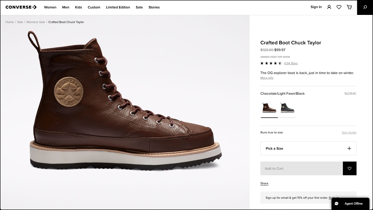Select the Chocolate brown color variant
This screenshot has width=373, height=210.
(269, 107)
